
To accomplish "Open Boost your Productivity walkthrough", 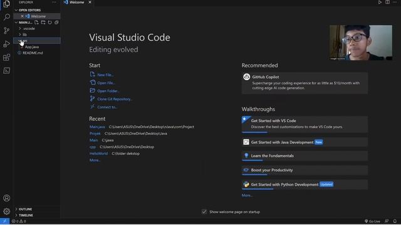I will click(x=305, y=170).
